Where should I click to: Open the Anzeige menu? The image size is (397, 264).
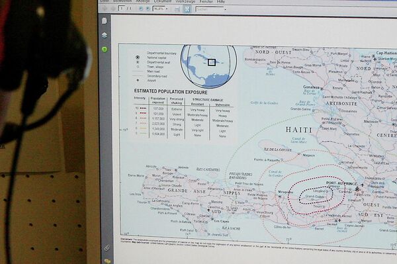(x=143, y=1)
